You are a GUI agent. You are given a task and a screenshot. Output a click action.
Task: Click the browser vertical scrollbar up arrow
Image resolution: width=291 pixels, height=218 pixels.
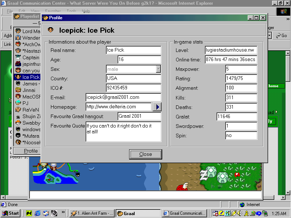click(x=288, y=53)
